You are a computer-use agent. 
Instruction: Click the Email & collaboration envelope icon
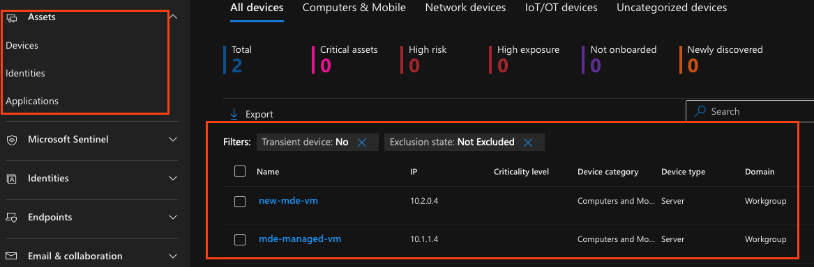tap(11, 256)
